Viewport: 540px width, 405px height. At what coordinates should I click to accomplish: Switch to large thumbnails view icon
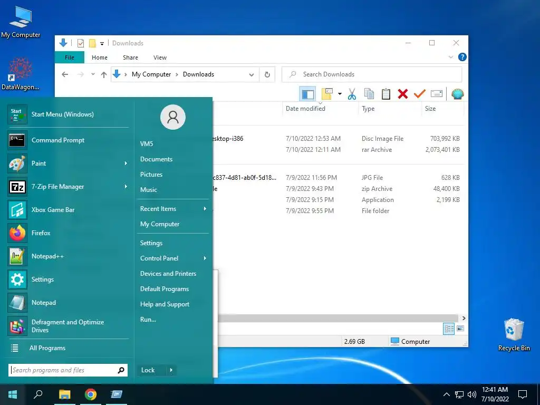point(460,329)
